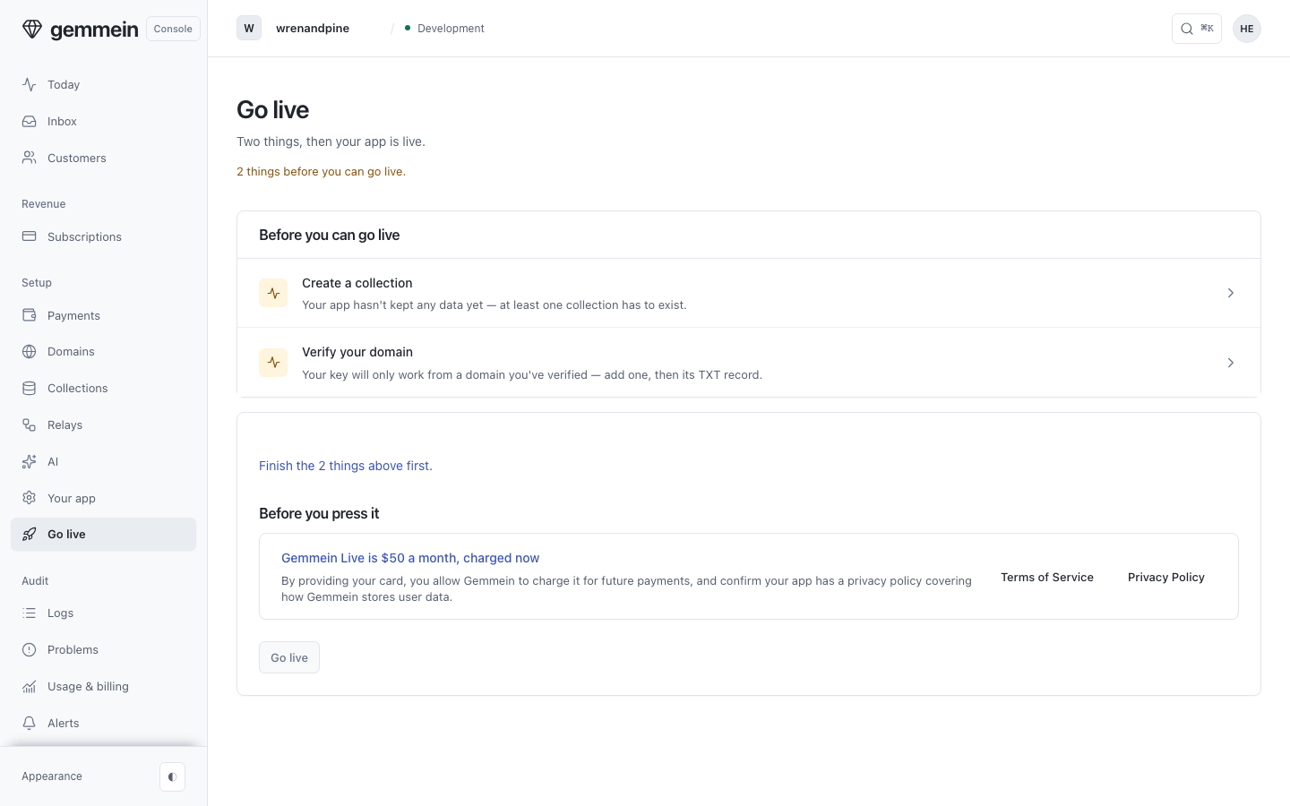The width and height of the screenshot is (1290, 806).
Task: Open the Privacy Policy link
Action: pyautogui.click(x=1166, y=577)
